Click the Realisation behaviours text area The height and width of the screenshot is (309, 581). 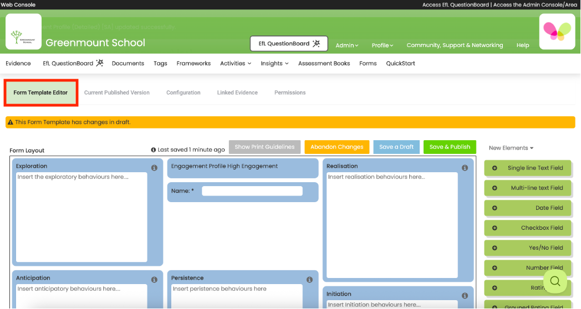[392, 225]
